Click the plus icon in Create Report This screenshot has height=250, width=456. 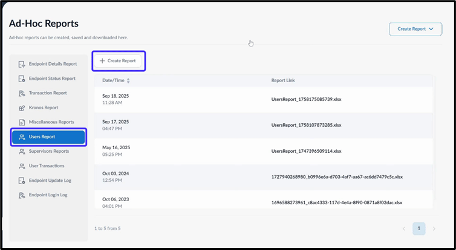pos(102,60)
